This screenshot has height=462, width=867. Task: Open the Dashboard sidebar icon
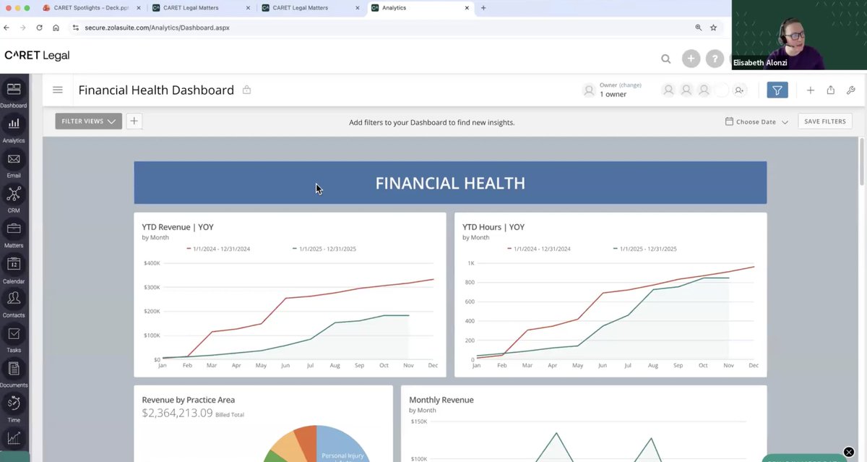[x=14, y=90]
